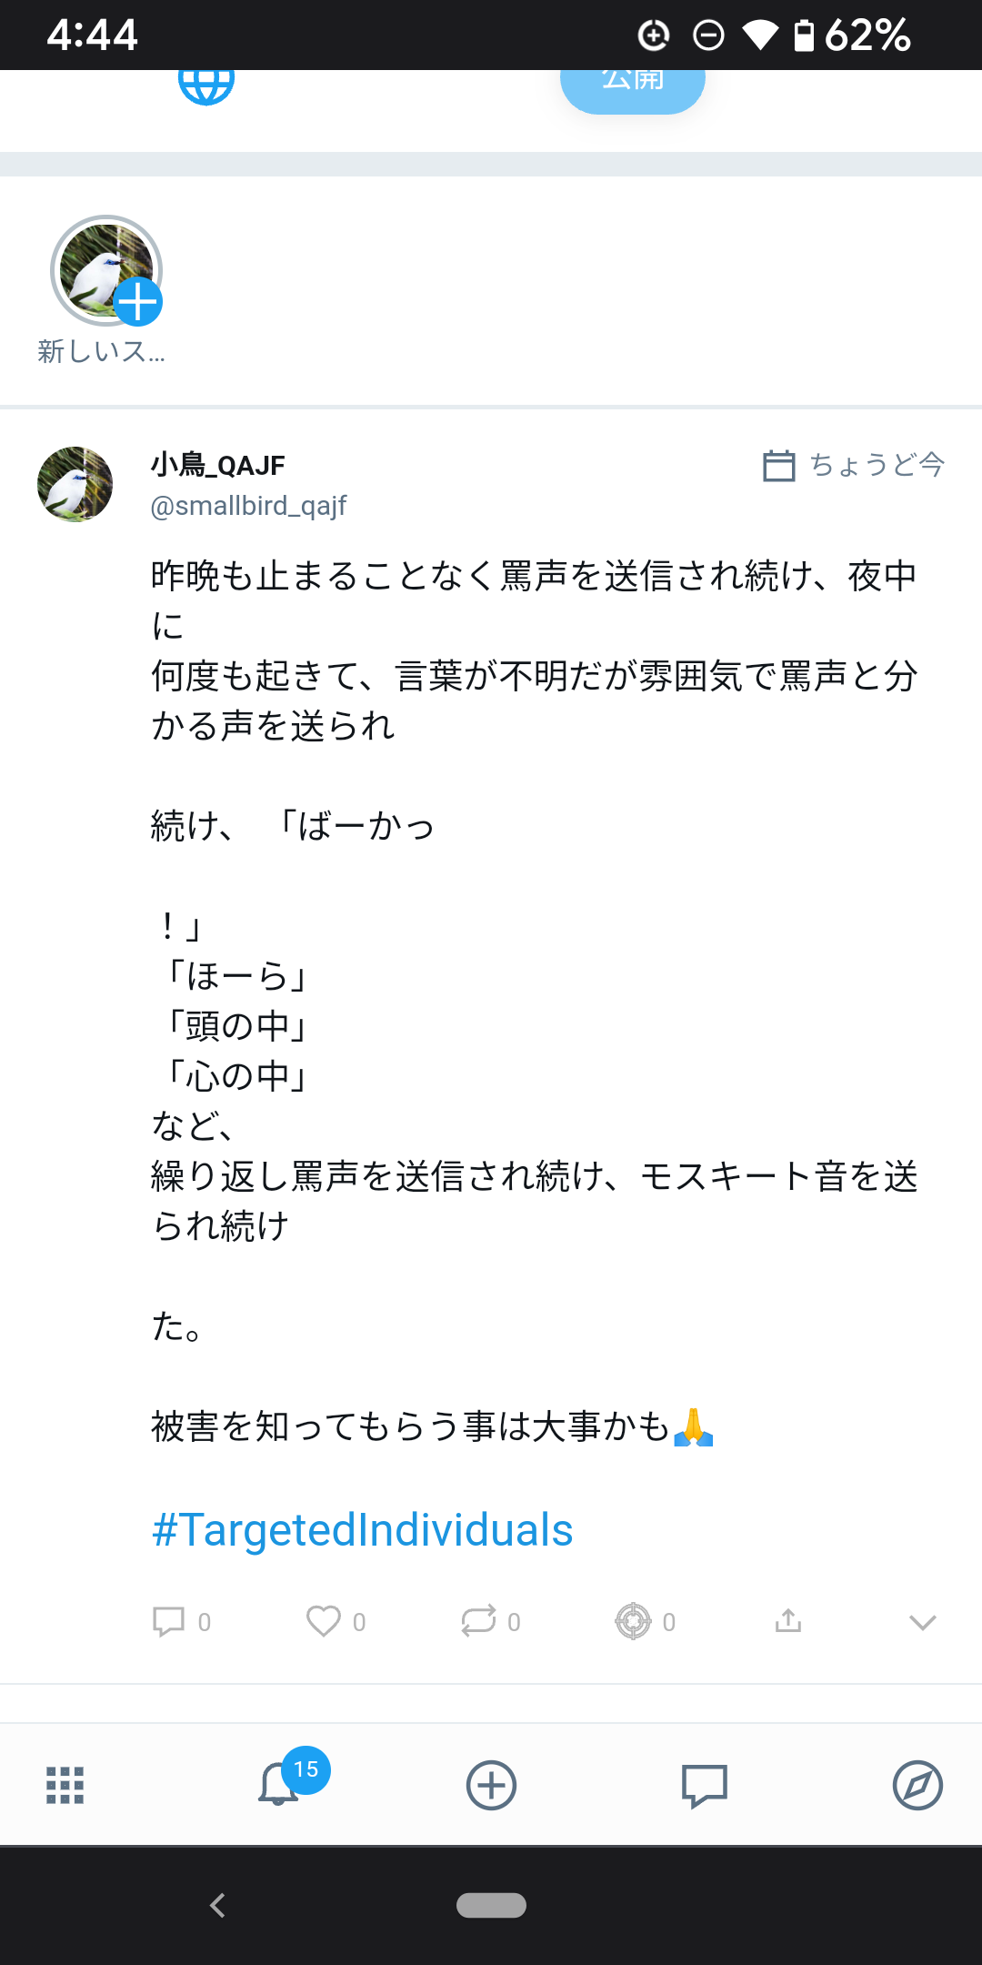This screenshot has width=982, height=1965.
Task: Open messages from the bottom chat tab
Action: click(x=705, y=1785)
